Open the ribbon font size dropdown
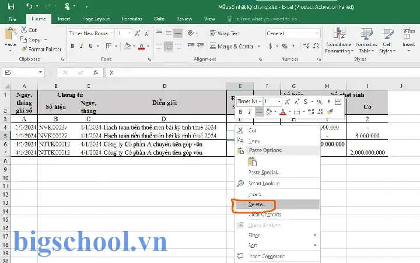Image resolution: width=420 pixels, height=263 pixels. (x=129, y=33)
